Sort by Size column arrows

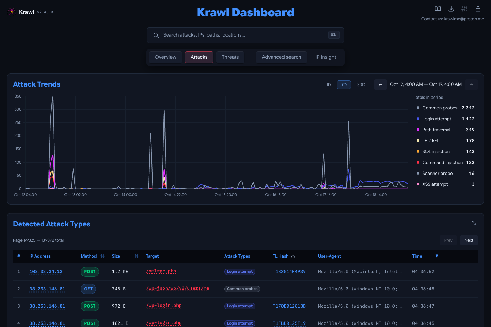137,256
